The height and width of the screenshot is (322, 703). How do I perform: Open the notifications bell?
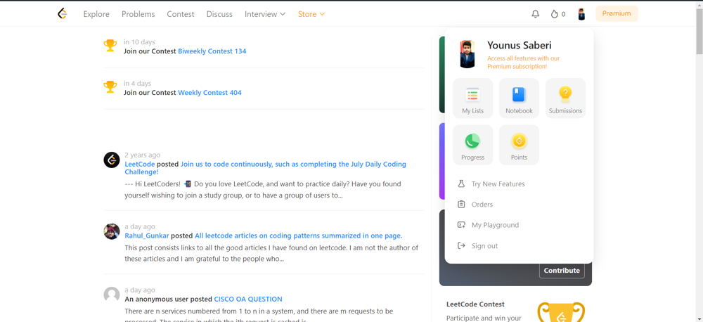tap(535, 14)
